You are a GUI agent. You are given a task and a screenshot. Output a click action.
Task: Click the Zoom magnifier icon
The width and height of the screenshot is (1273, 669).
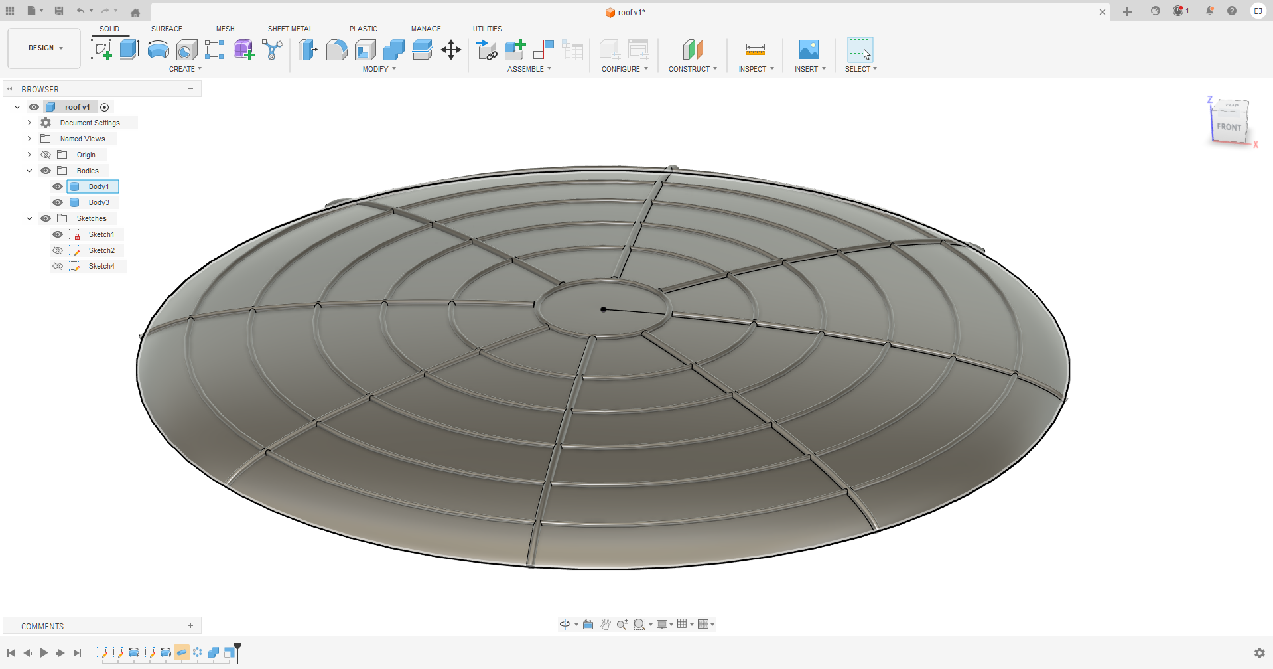(622, 624)
